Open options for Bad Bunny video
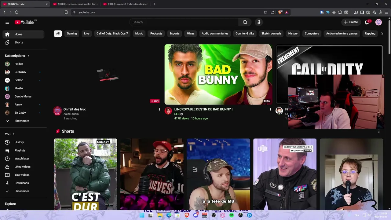The image size is (391, 220). [x=270, y=109]
